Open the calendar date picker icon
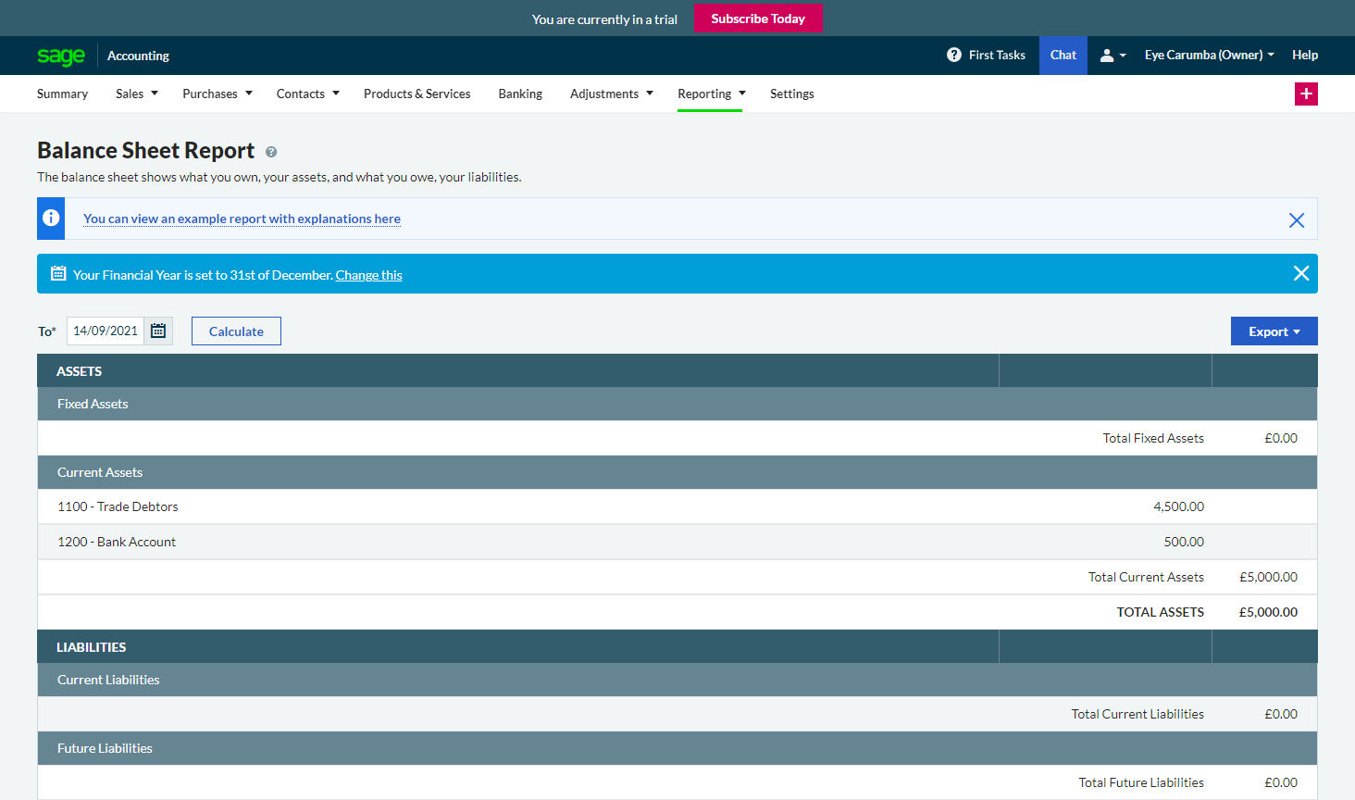This screenshot has width=1355, height=800. click(x=158, y=331)
